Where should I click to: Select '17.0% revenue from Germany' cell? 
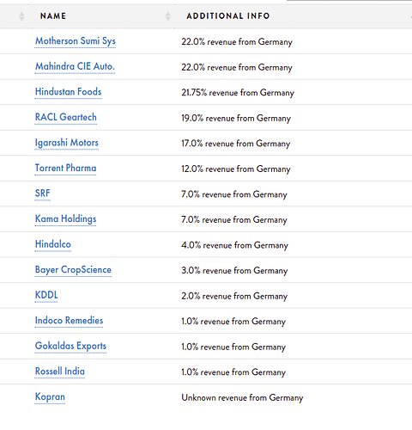point(236,144)
